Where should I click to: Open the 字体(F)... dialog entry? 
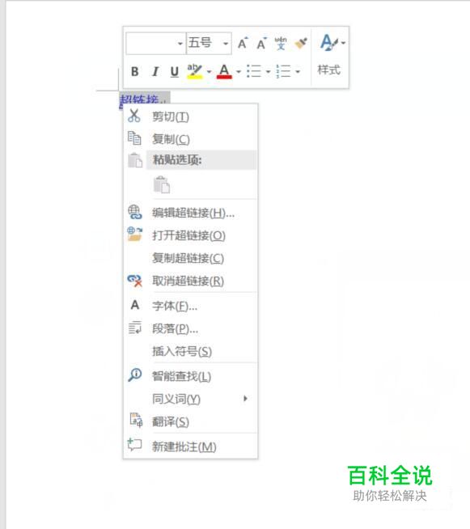[191, 306]
